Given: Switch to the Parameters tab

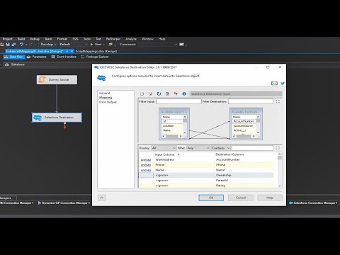Looking at the screenshot, I should pos(37,57).
